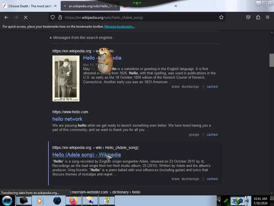This screenshot has height=206, width=274.
Task: Stop loading the page
Action: (x=26, y=17)
